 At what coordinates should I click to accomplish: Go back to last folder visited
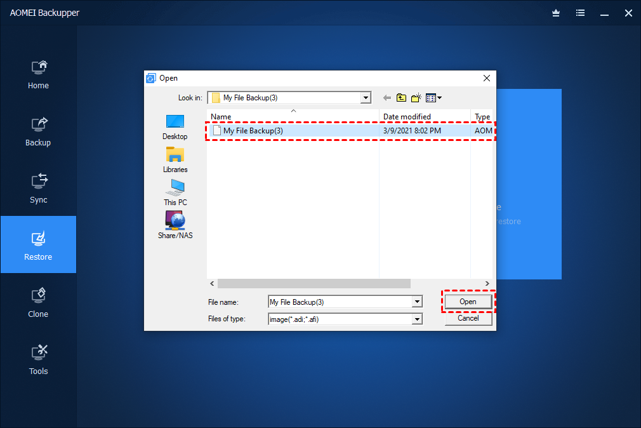tap(387, 98)
